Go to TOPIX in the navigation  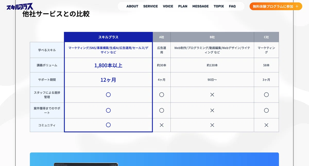[219, 6]
